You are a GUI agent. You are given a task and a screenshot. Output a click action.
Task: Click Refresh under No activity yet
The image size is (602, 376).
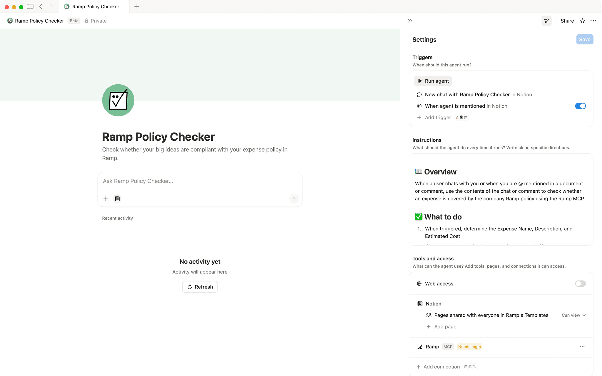(200, 287)
